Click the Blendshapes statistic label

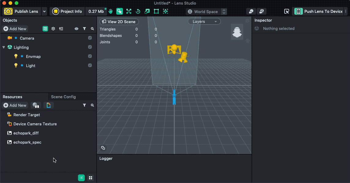coord(111,36)
